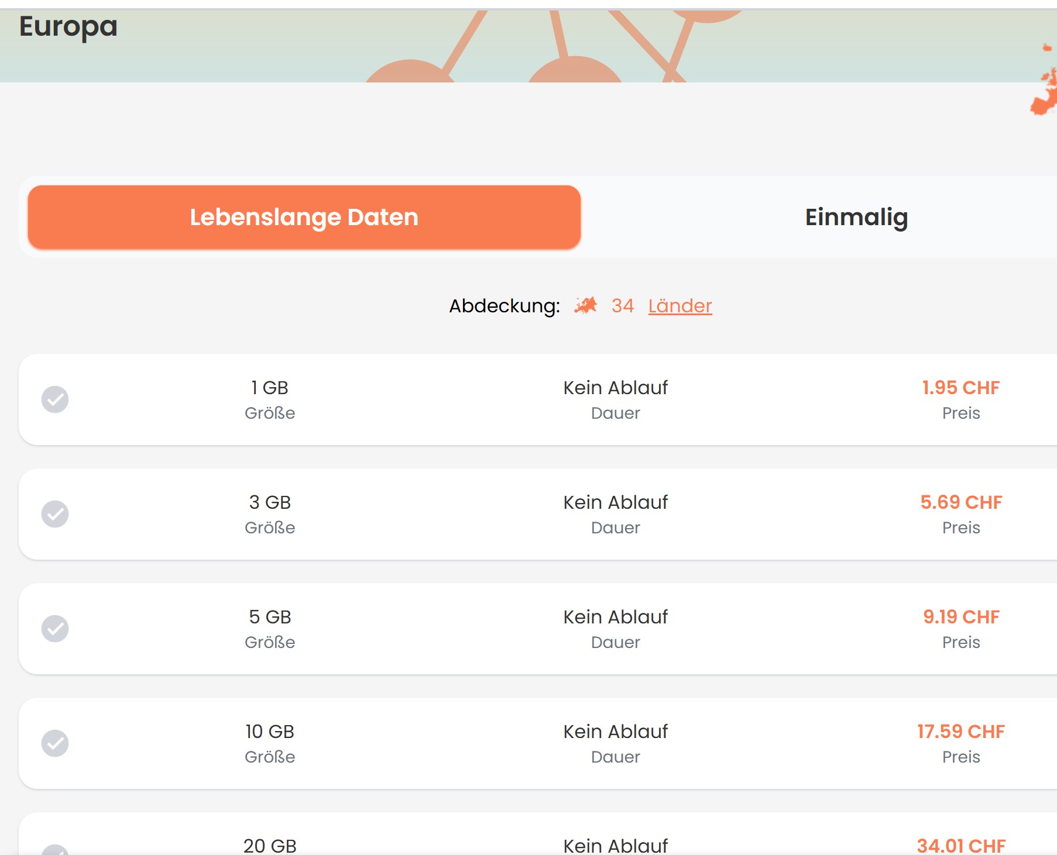Click the Europe map icon beside Abdeckung

[x=585, y=305]
